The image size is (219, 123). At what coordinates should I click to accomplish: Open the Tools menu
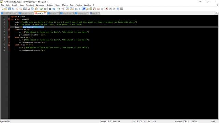(58, 5)
